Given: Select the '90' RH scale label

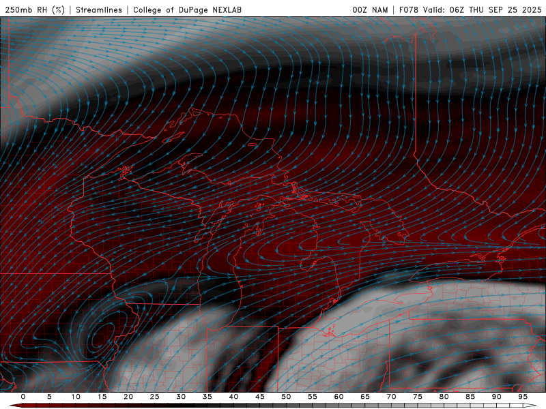Looking at the screenshot, I should coord(496,397).
